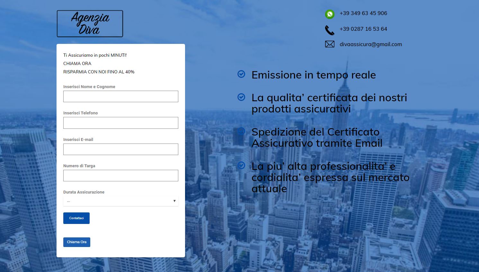Click checkmark icon beside Spedizione del Certificato
The width and height of the screenshot is (479, 272).
pos(241,131)
